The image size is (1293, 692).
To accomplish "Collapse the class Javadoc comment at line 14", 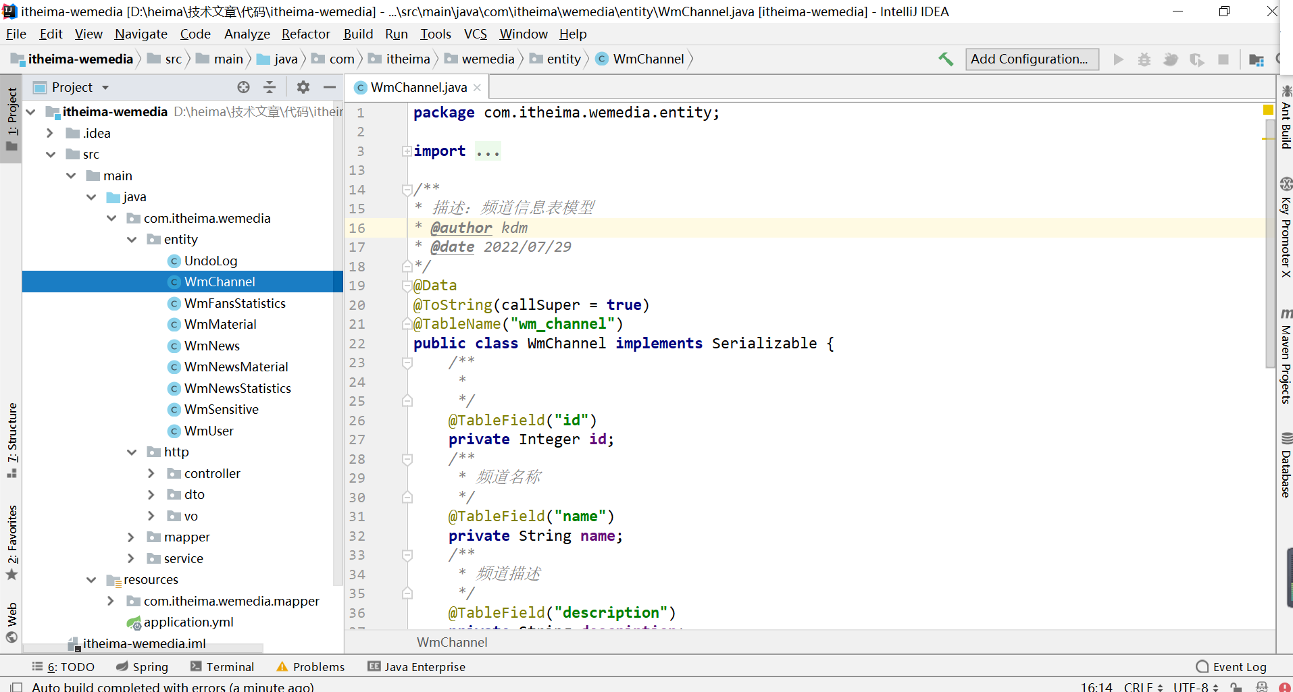I will click(x=407, y=190).
